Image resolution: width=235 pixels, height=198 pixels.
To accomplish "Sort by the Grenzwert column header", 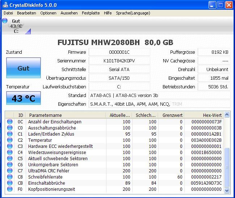I will point(171,115).
